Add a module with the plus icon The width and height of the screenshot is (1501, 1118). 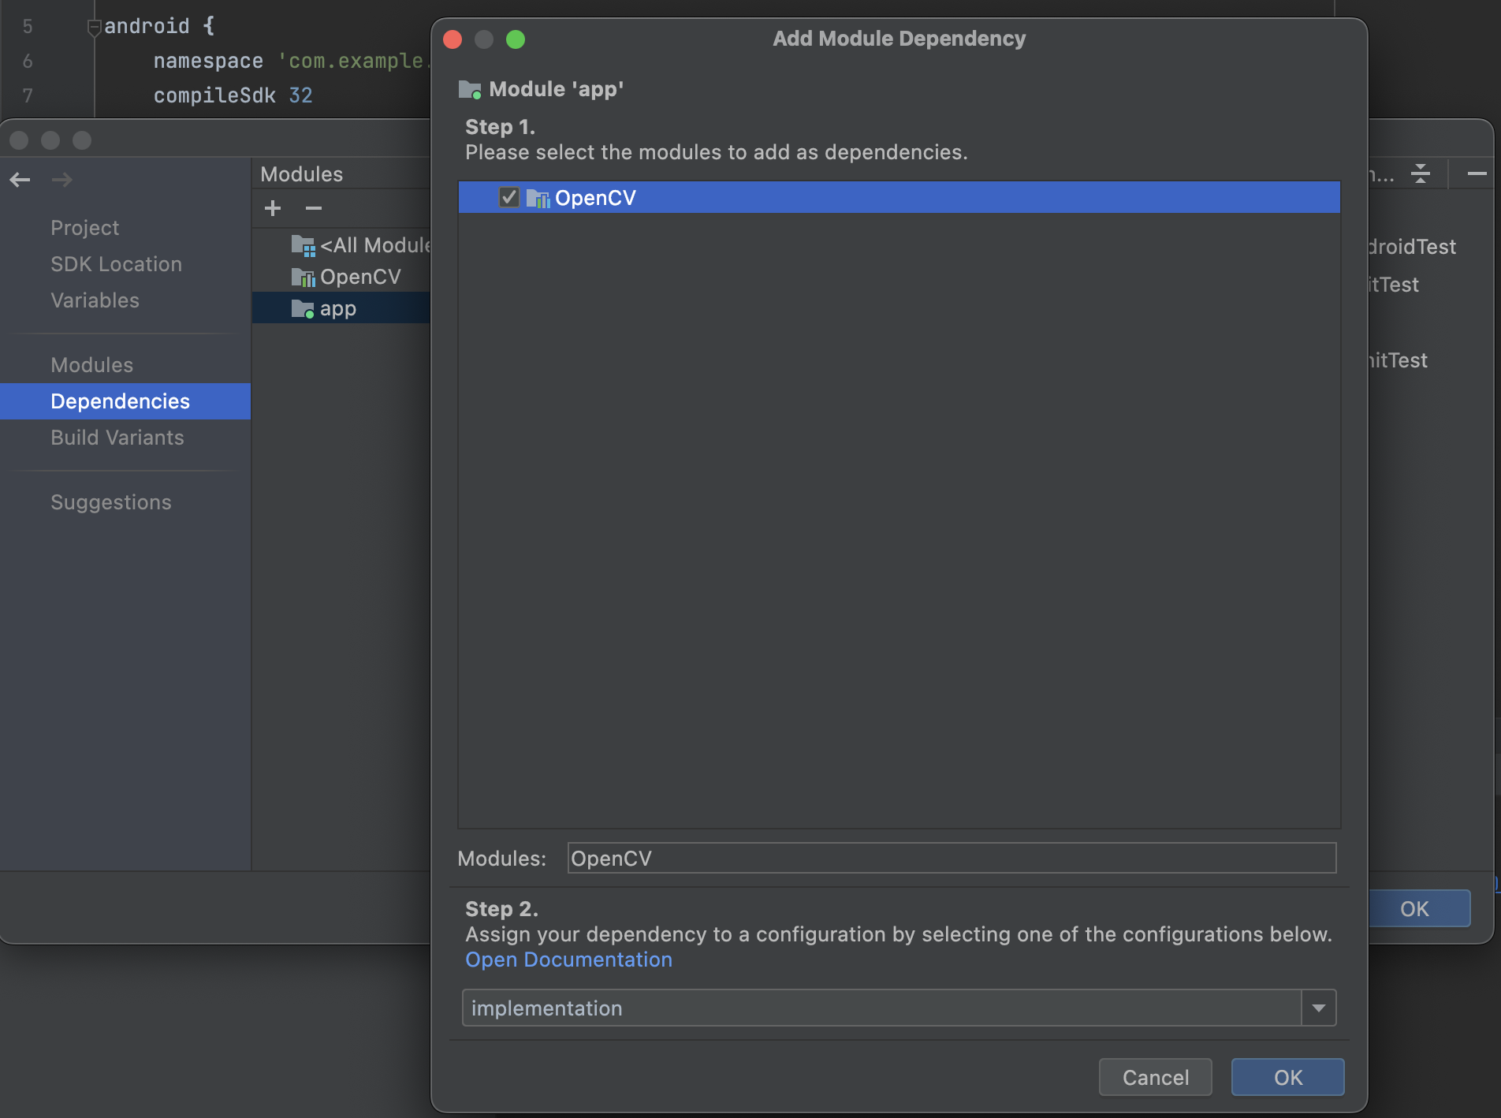coord(273,208)
